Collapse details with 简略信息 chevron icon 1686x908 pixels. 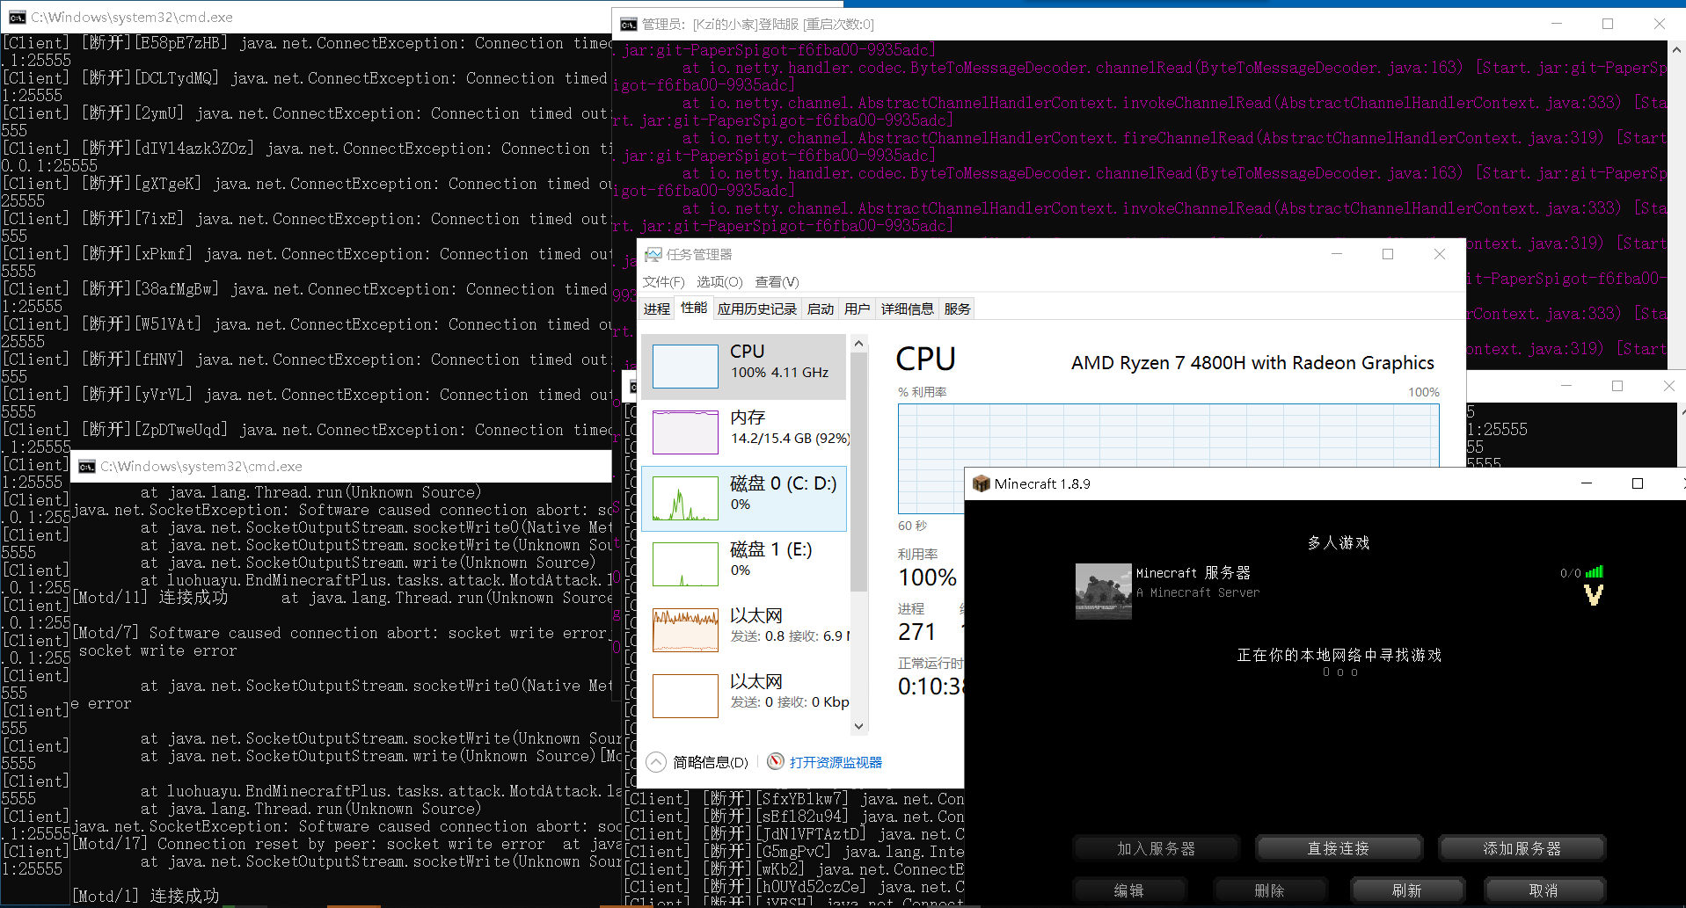656,762
